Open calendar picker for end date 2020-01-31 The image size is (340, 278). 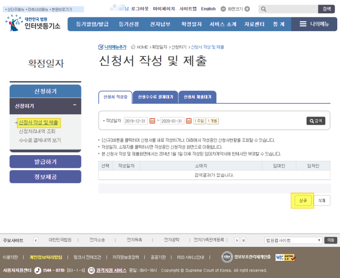pos(189,121)
